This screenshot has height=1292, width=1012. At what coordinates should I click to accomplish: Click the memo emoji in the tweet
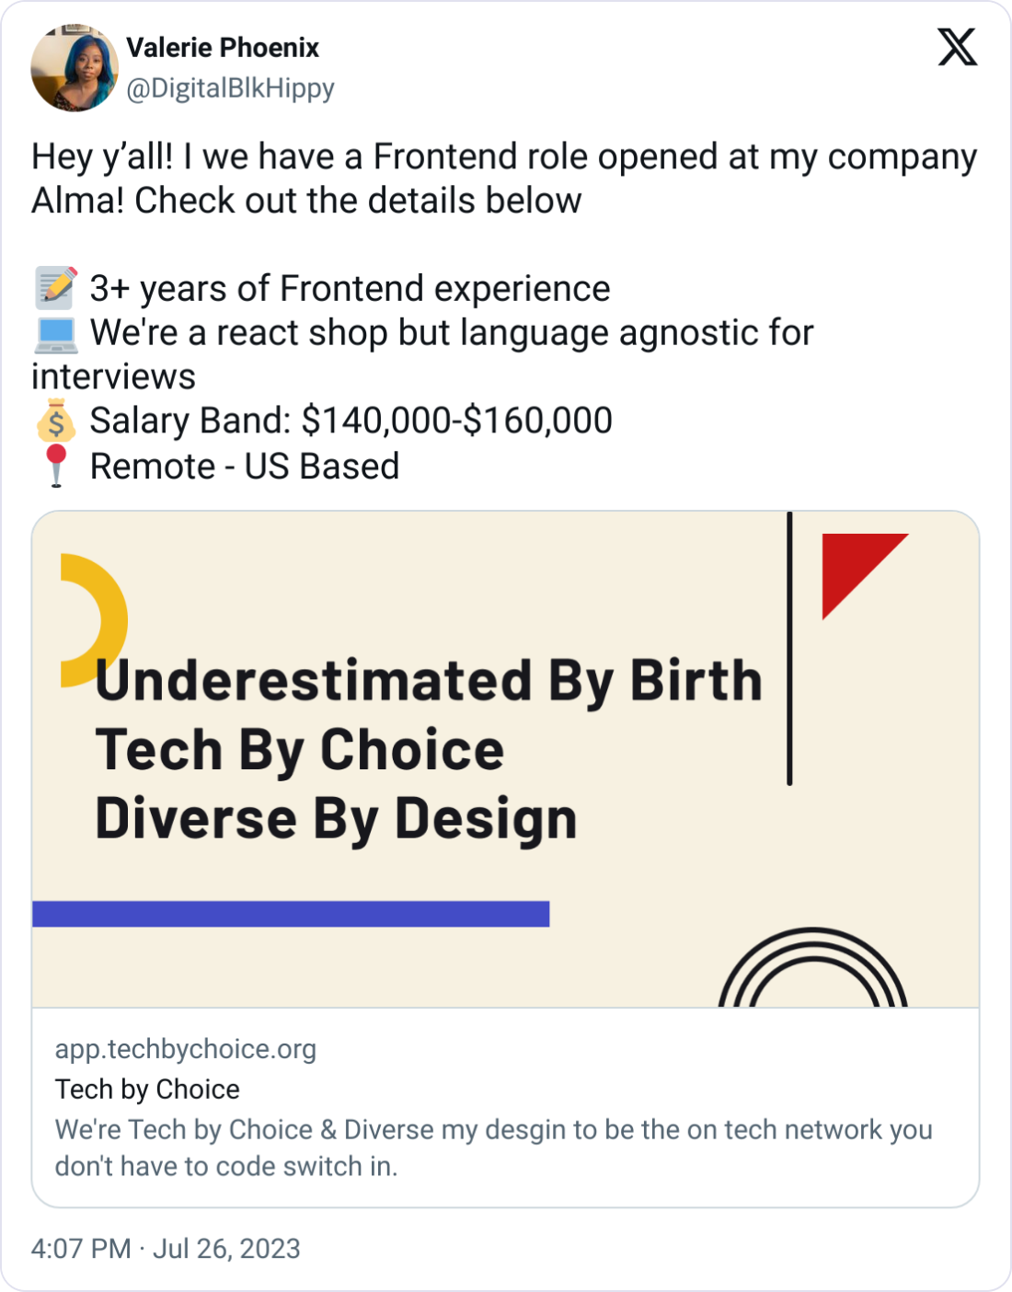tap(55, 288)
